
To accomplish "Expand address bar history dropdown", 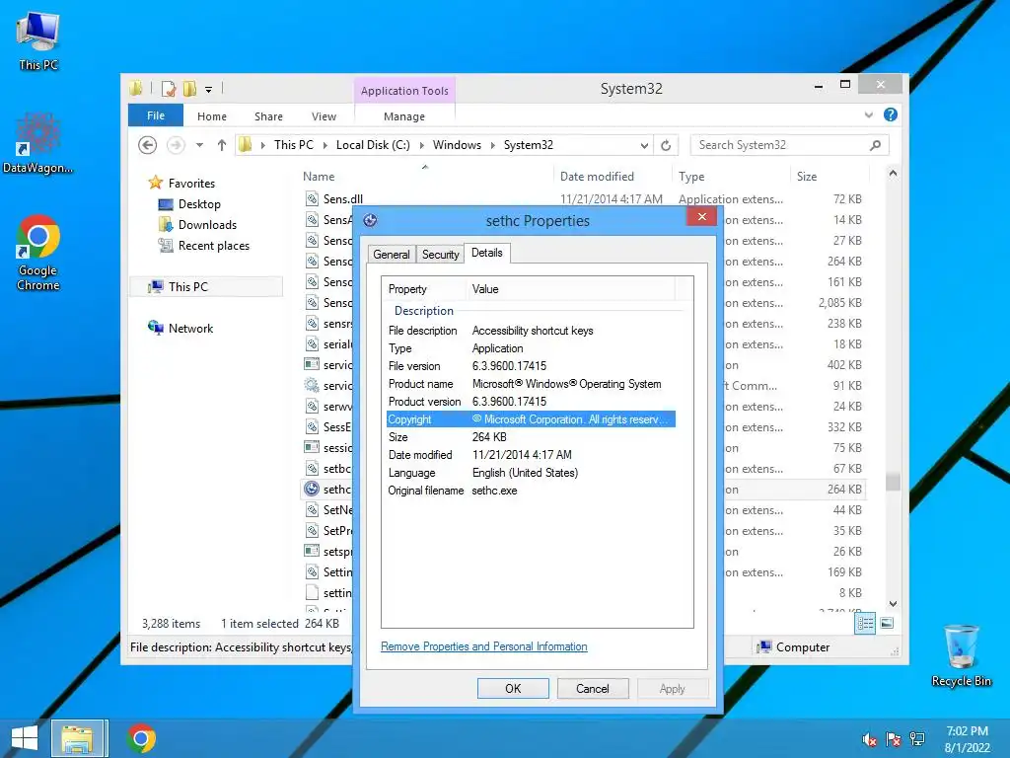I will (x=644, y=146).
